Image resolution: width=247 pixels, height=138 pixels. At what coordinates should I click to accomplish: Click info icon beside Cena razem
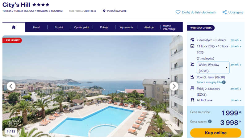(x=210, y=121)
